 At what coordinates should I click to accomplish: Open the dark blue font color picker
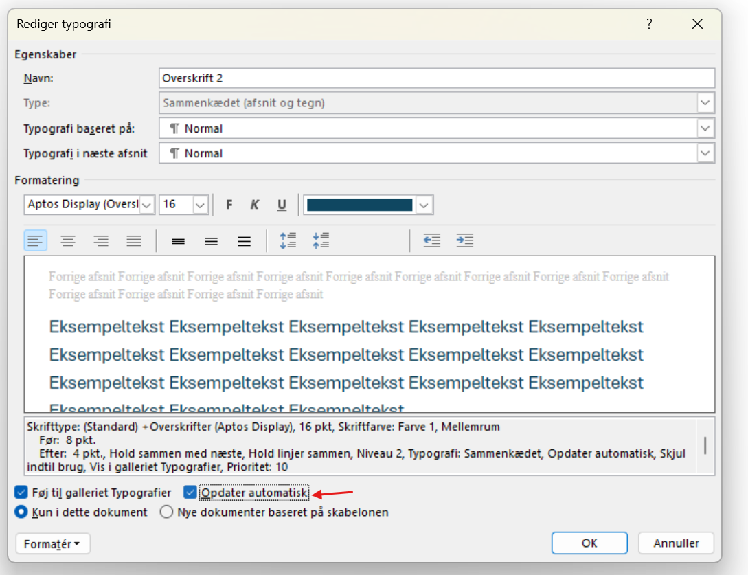pyautogui.click(x=424, y=205)
